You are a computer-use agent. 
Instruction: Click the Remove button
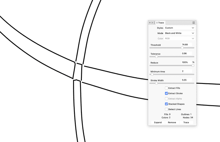pos(172,123)
